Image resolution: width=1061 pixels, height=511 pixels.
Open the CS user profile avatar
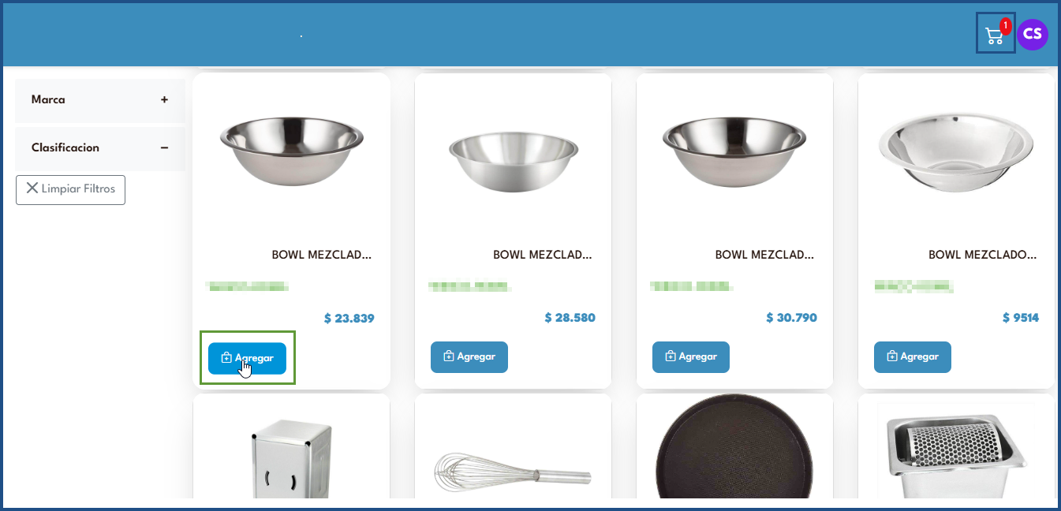(1033, 35)
